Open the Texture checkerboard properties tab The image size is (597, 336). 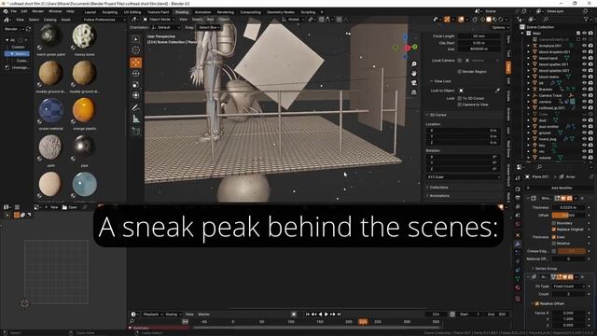click(x=518, y=299)
